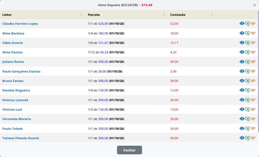This screenshot has height=157, width=259.
Task: Click total 374,49 in dialog title
Action: (147, 5)
